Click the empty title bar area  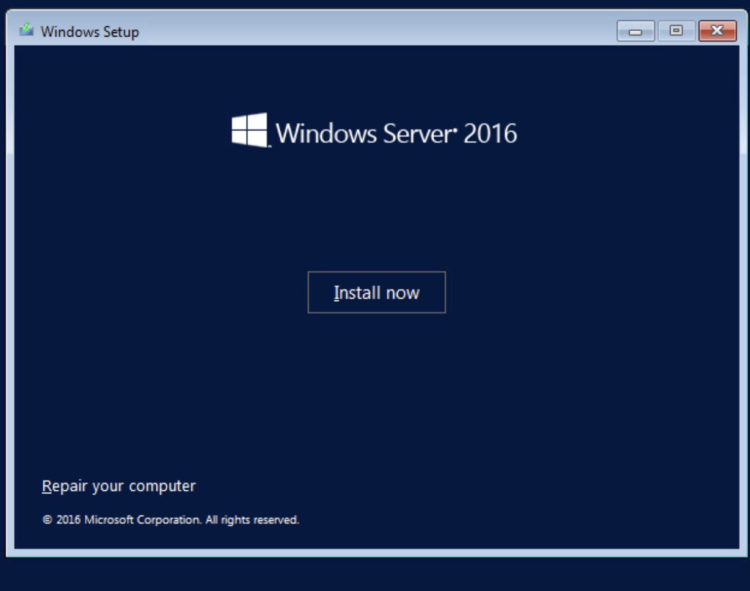pyautogui.click(x=366, y=31)
